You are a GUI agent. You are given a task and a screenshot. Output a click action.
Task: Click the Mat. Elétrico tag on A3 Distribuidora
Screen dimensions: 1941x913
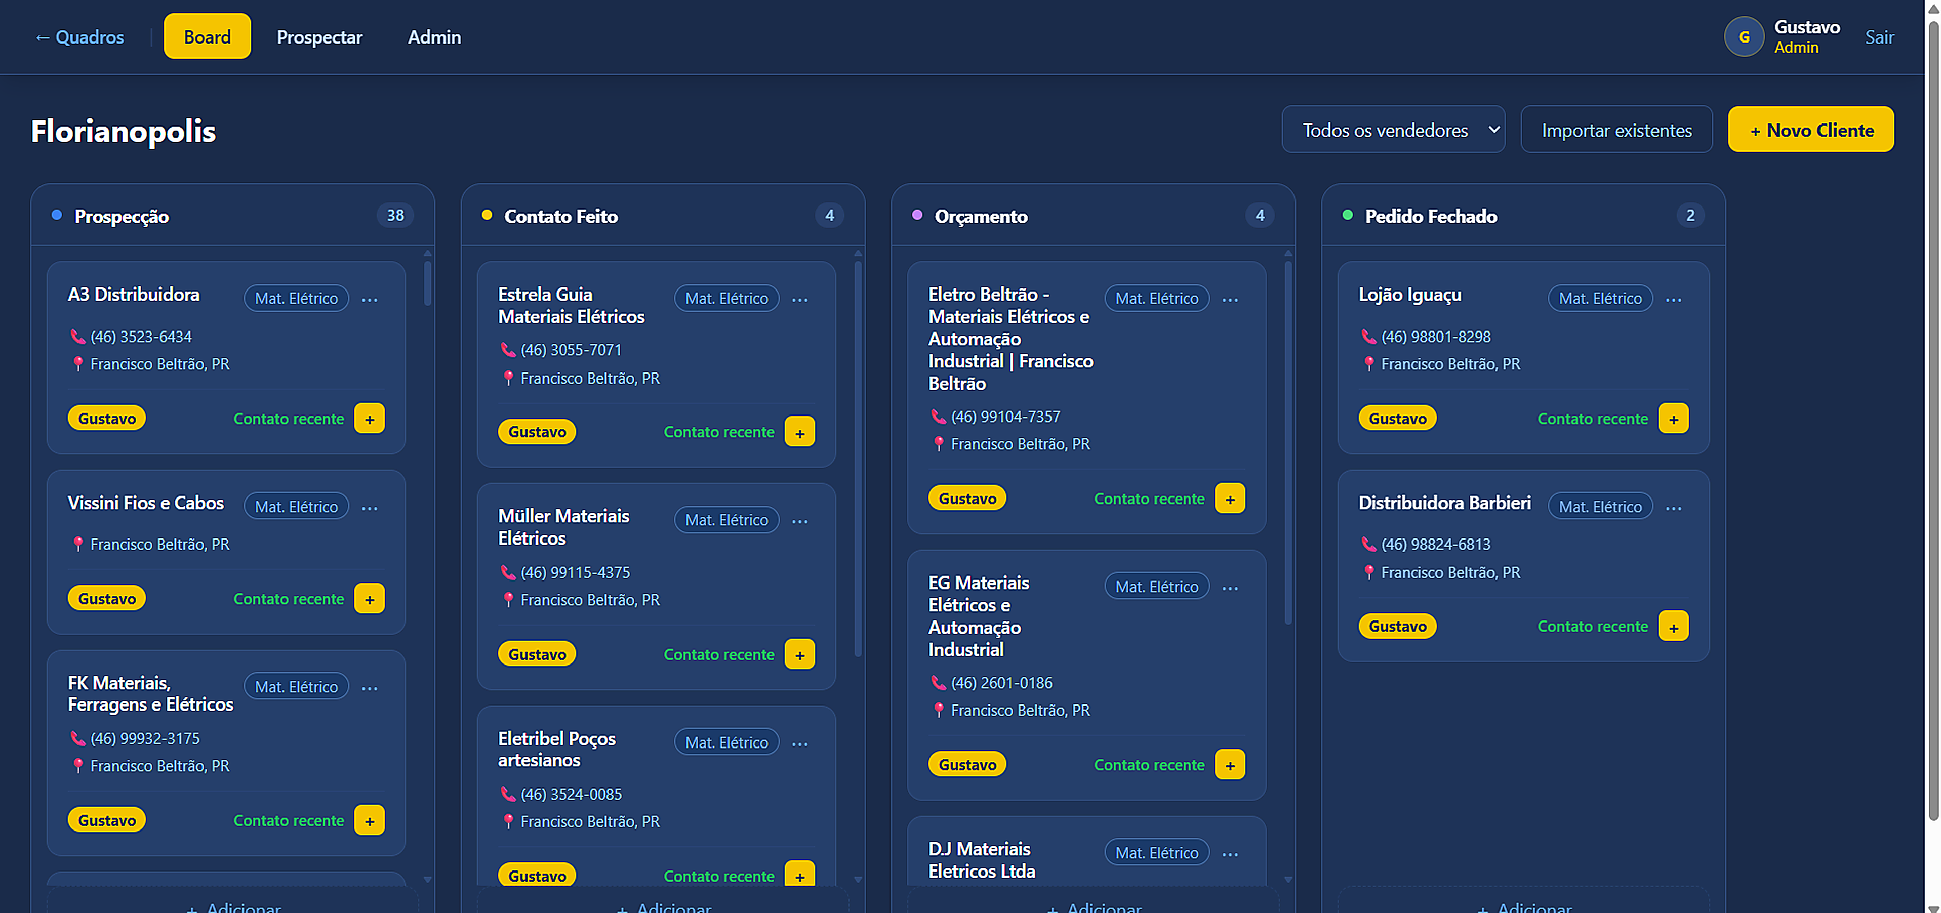tap(296, 298)
